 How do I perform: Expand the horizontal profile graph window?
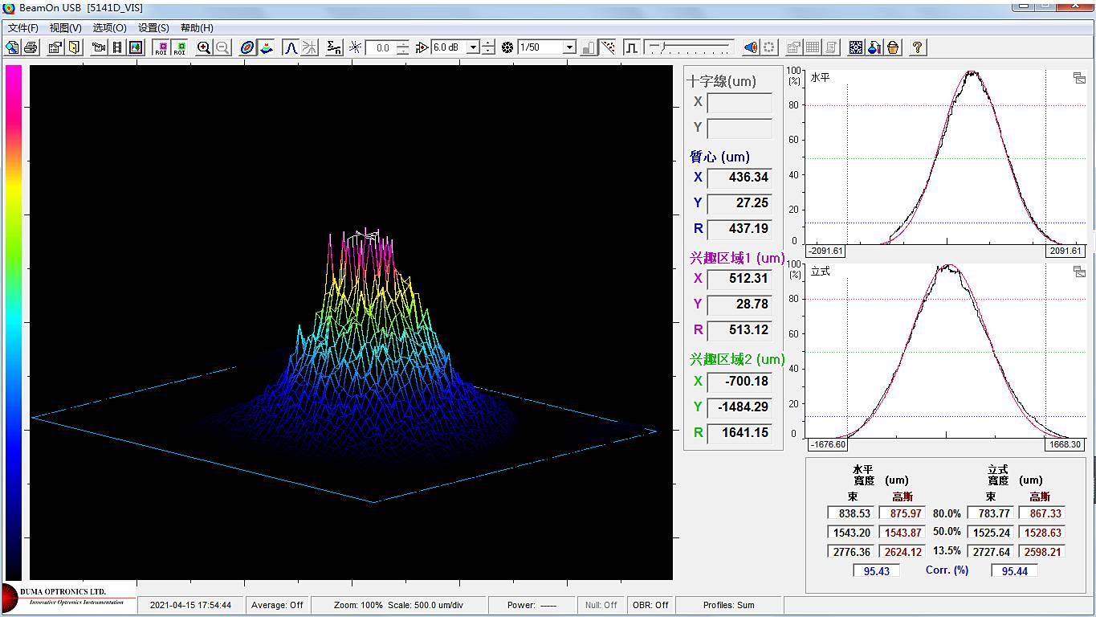point(1078,78)
